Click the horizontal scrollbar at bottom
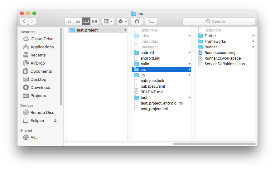Viewport: 275px width, 171px height. (x=214, y=144)
